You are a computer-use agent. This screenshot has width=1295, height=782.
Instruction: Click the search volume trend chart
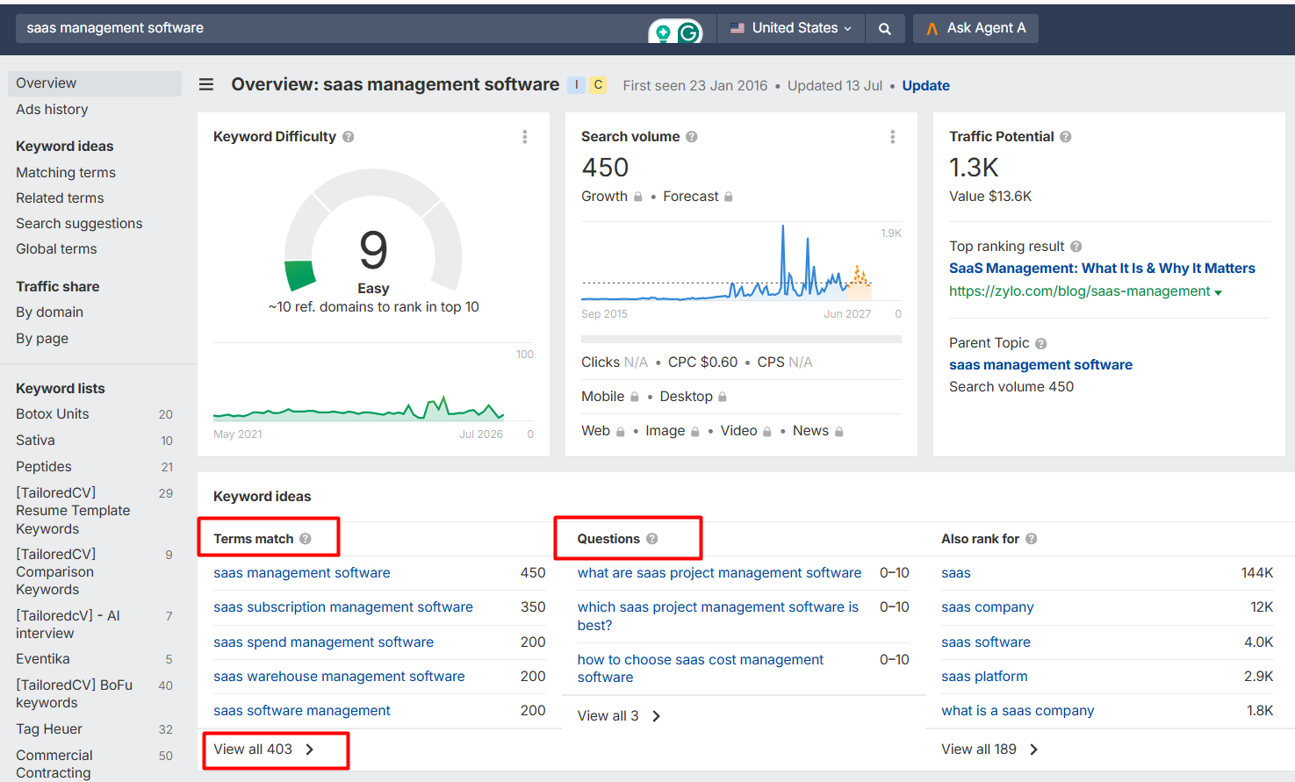[727, 263]
